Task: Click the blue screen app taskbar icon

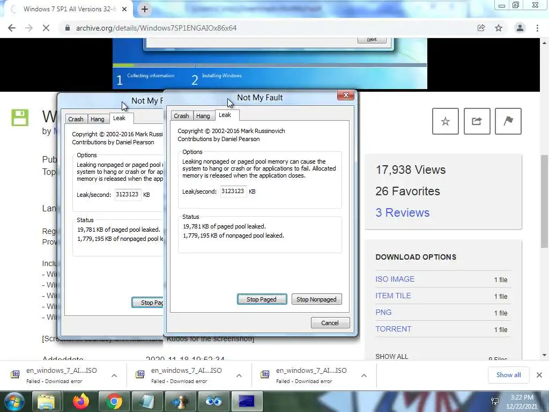Action: [x=247, y=401]
